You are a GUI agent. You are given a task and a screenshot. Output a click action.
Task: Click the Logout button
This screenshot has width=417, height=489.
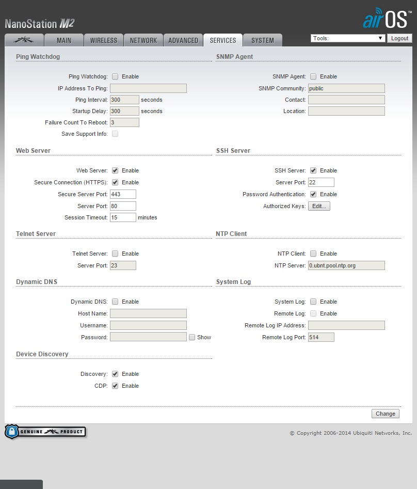pos(399,38)
